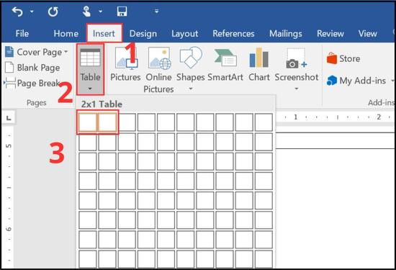
Task: Insert a Chart via bar-chart icon
Action: [259, 58]
